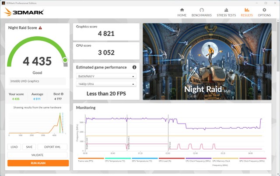
Task: Click the Less than 20 FPS text
Action: (106, 93)
